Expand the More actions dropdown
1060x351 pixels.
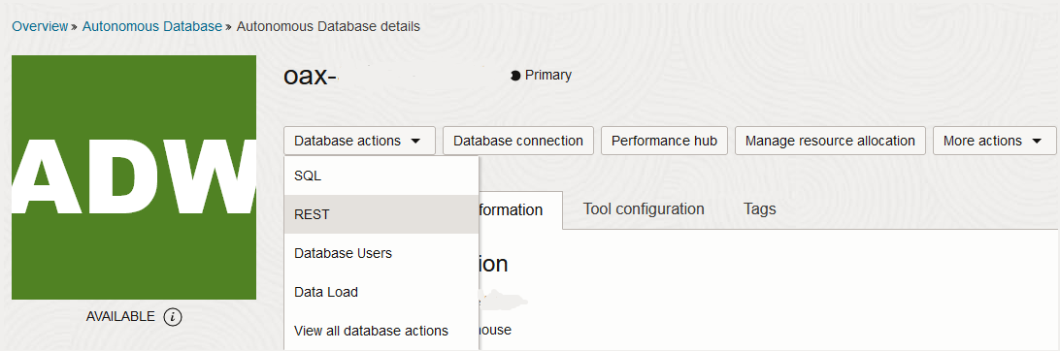tap(994, 141)
